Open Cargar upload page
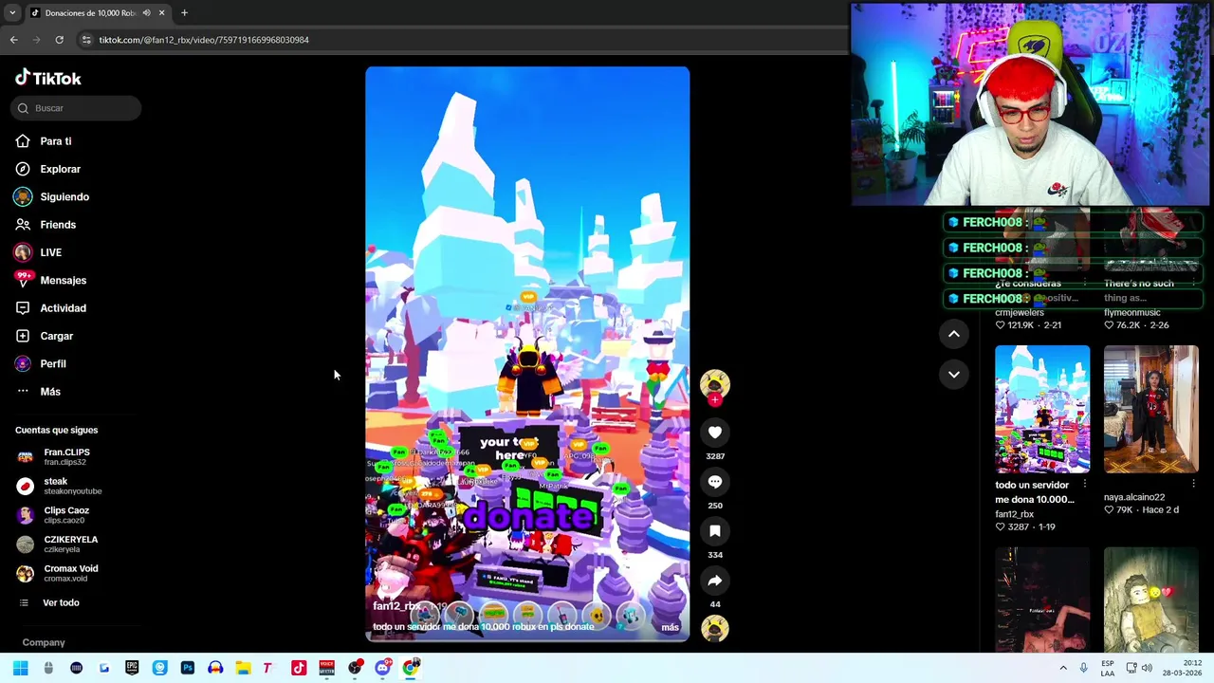 pyautogui.click(x=56, y=336)
